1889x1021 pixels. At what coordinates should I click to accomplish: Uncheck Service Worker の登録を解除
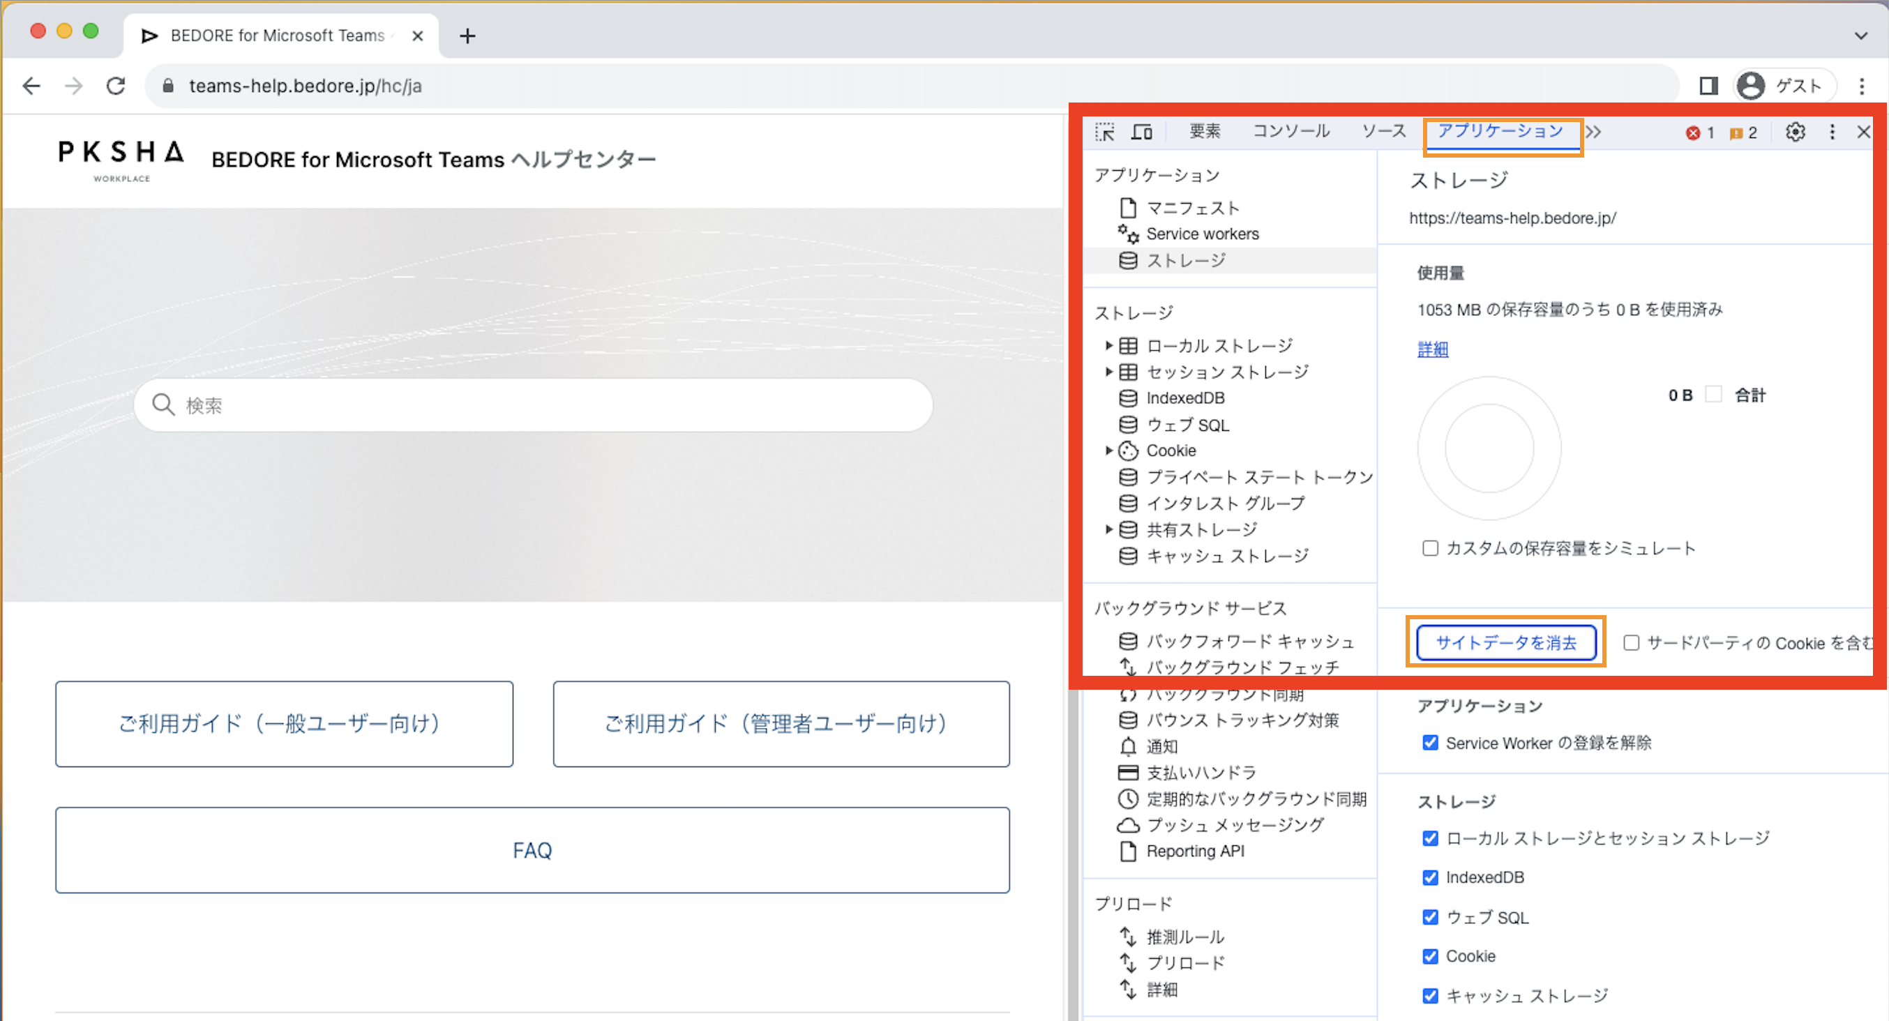[x=1430, y=743]
